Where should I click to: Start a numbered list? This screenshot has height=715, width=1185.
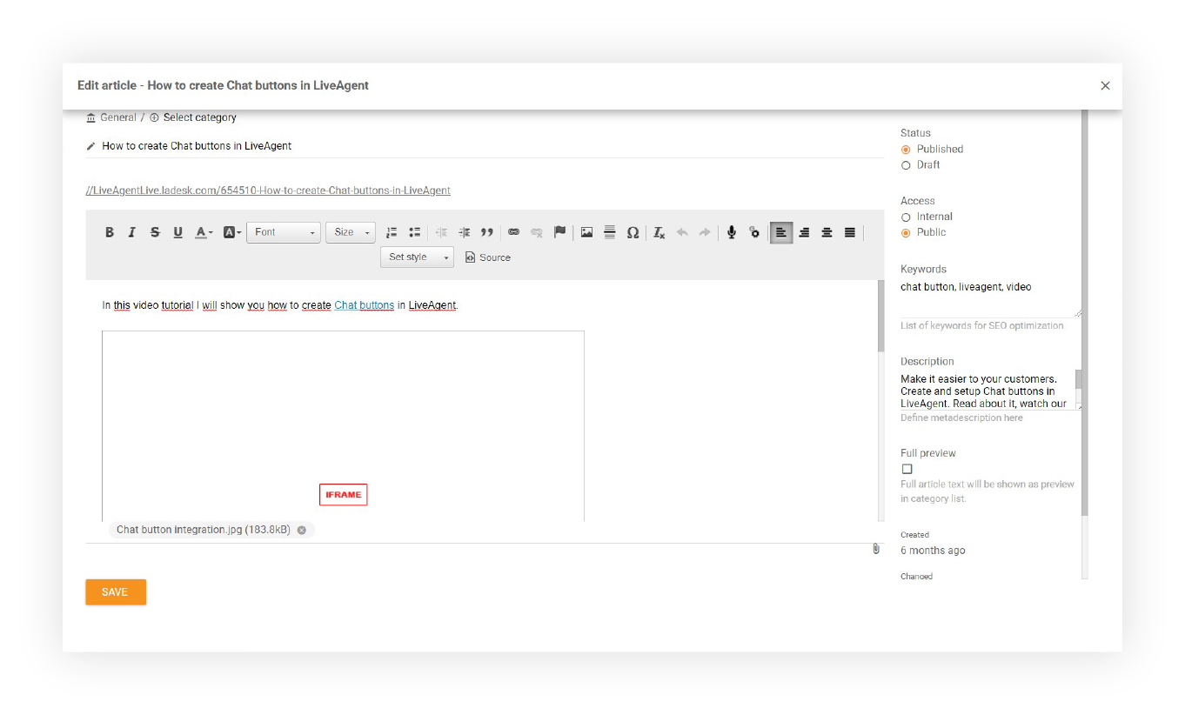coord(391,232)
